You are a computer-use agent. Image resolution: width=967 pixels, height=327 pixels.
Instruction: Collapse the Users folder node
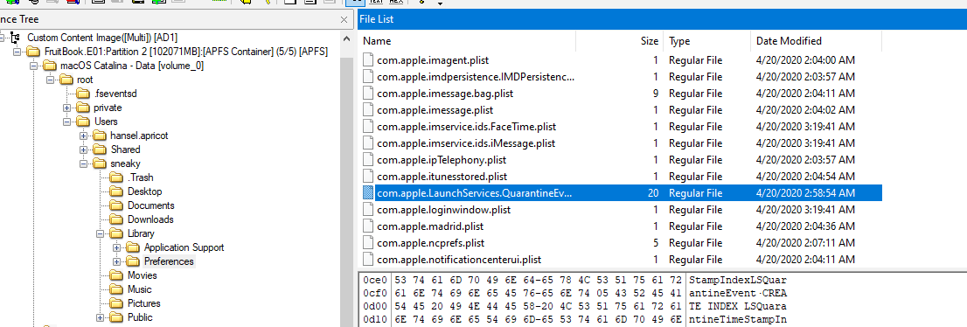pyautogui.click(x=66, y=122)
